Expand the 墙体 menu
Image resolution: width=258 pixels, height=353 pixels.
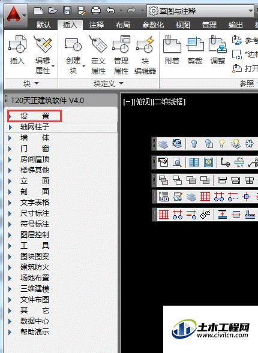34,138
